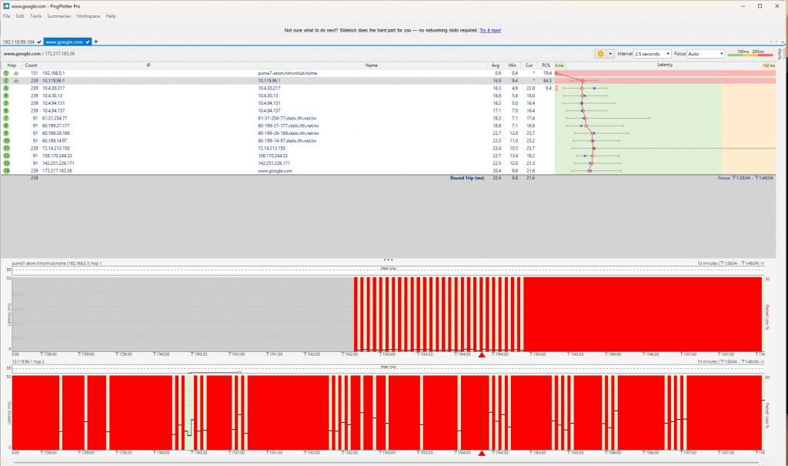This screenshot has width=788, height=466.
Task: Select the green hop 14 circle
Action: tap(6, 170)
